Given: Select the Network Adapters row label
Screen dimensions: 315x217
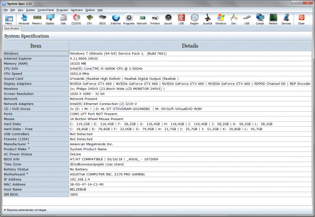Looking at the screenshot, I should pos(36,104).
